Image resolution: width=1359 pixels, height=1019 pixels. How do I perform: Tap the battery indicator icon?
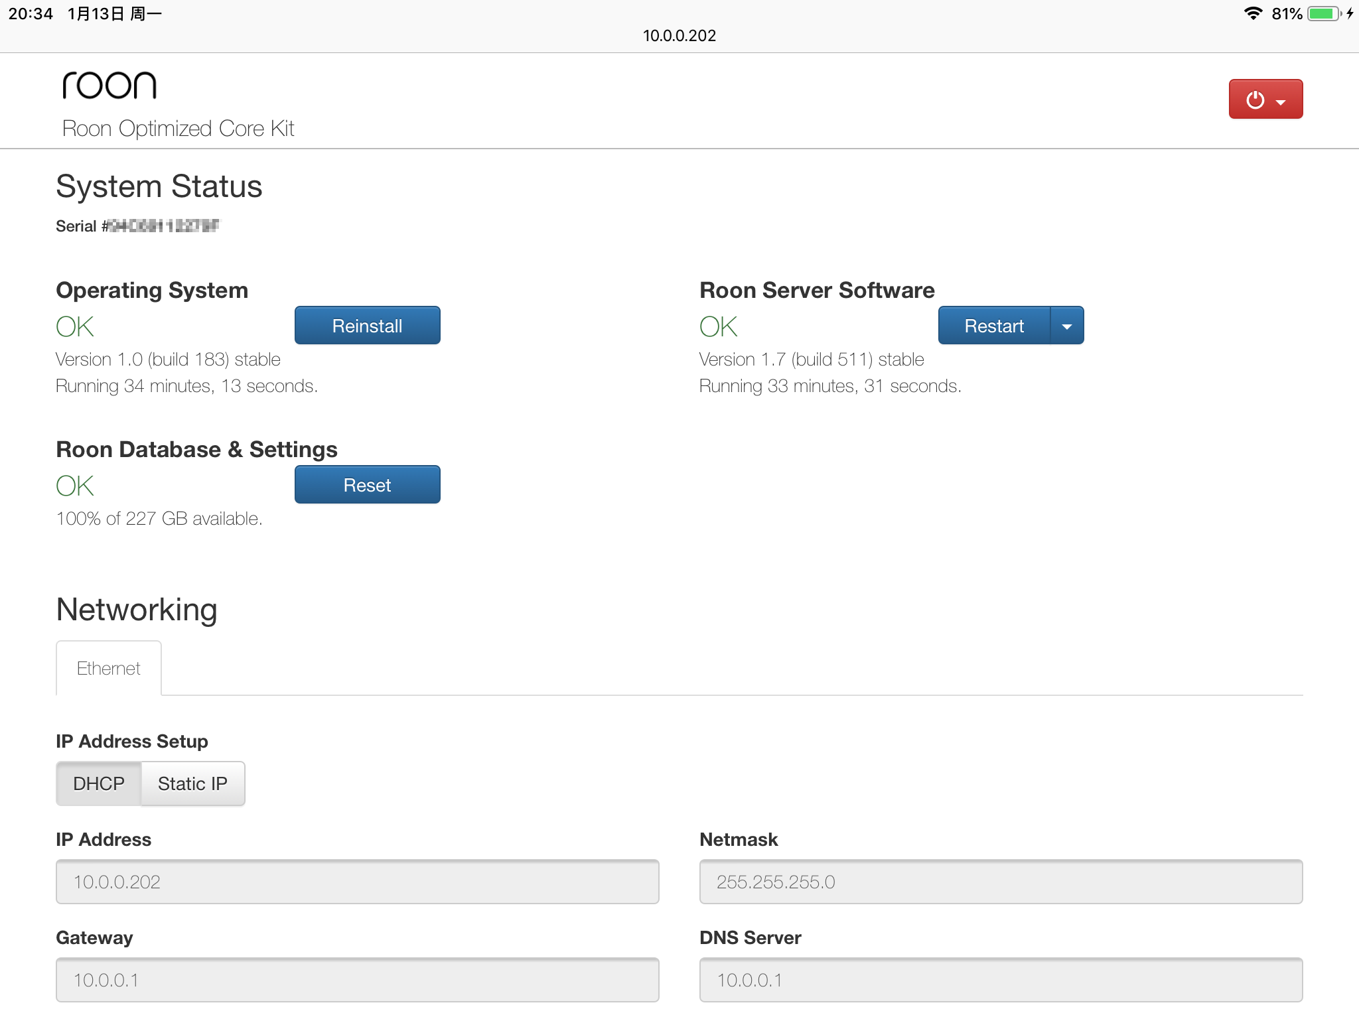(1324, 13)
